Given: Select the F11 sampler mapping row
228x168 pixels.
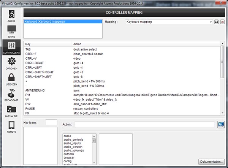Looking at the screenshot, I should click(x=122, y=95).
